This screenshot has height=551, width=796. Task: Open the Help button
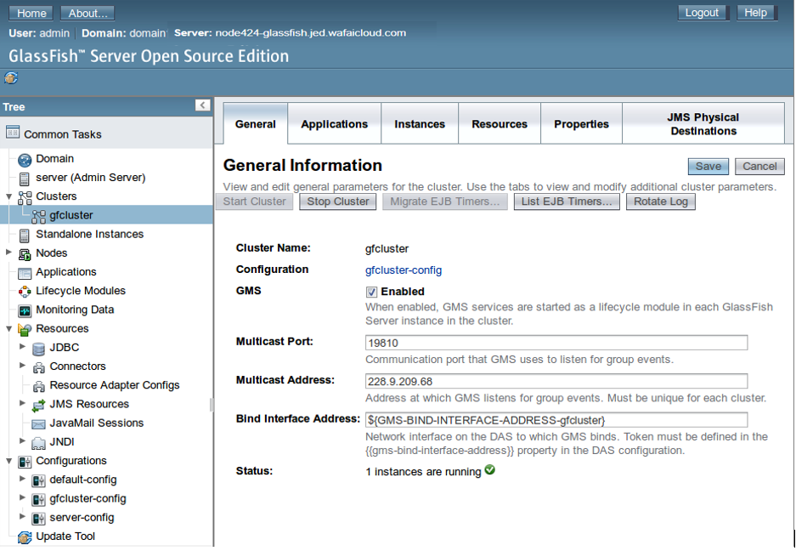coord(755,13)
